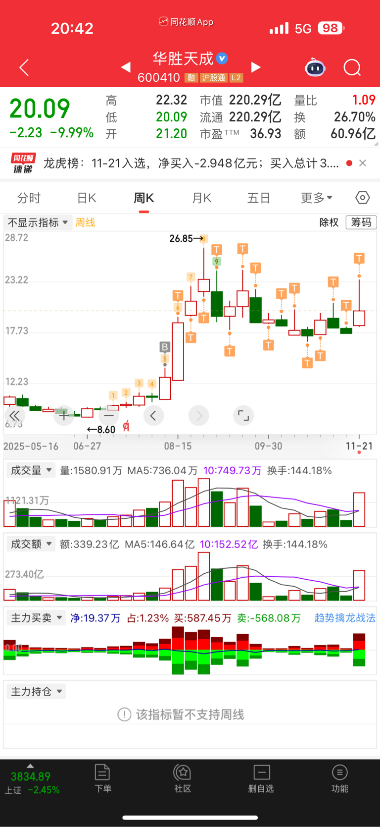
Task: Zoom in chart with plus button
Action: coord(64,415)
